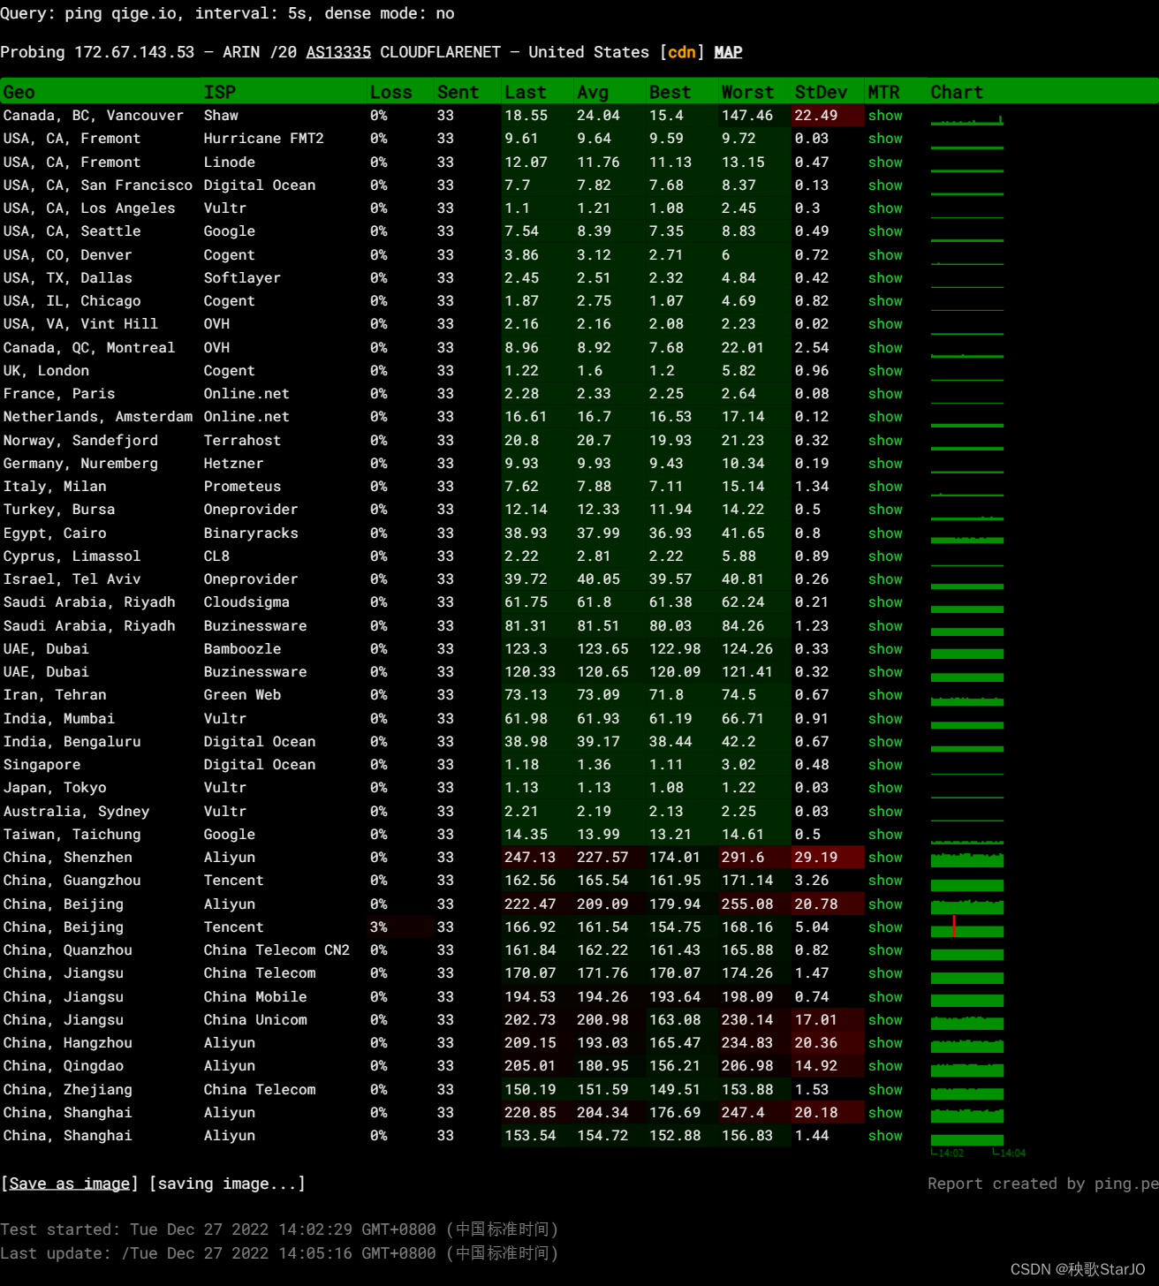Show MTR for San Francisco Digital Ocean
1159x1286 pixels.
885,185
